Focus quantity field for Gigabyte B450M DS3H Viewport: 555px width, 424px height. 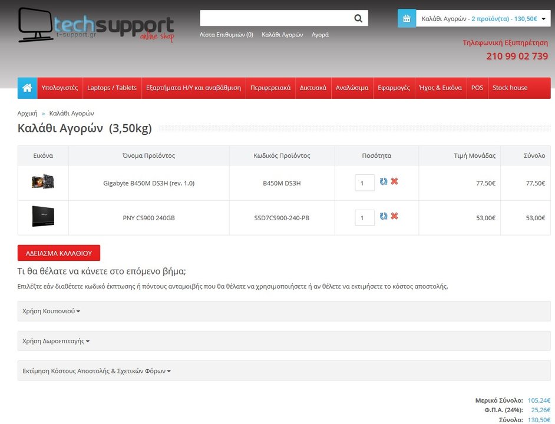click(365, 183)
